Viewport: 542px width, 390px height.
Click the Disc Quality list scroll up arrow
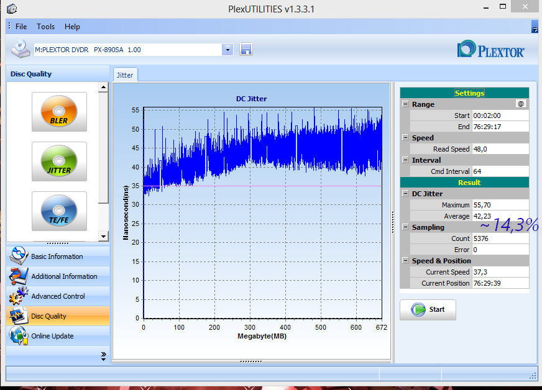[x=103, y=87]
